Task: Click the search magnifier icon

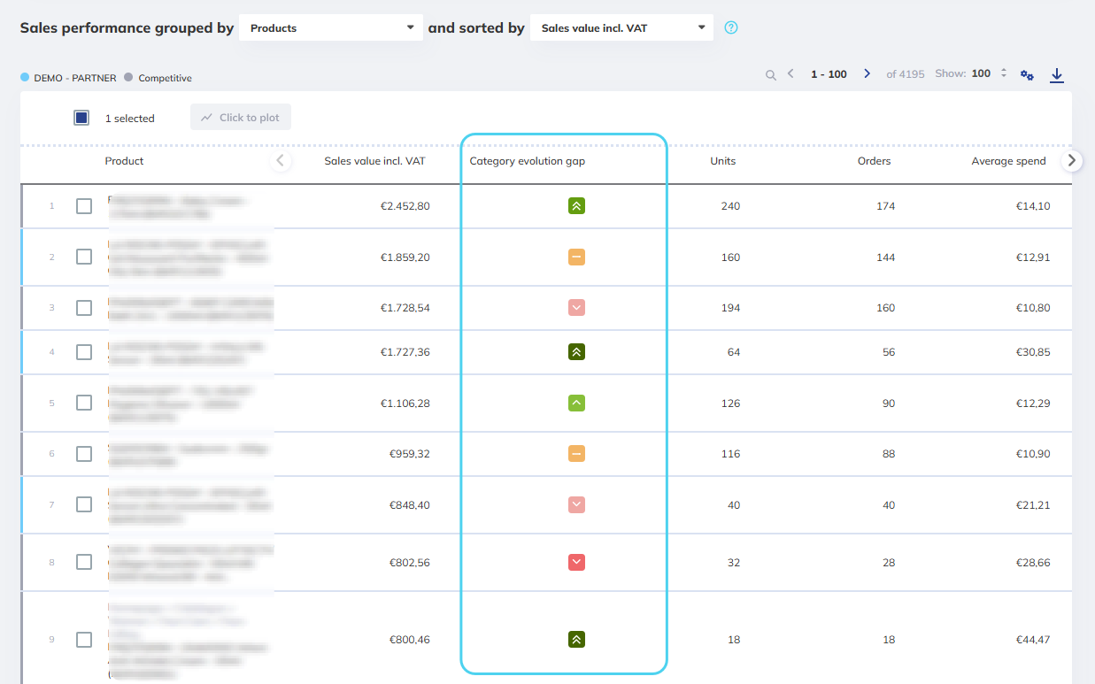Action: 771,75
